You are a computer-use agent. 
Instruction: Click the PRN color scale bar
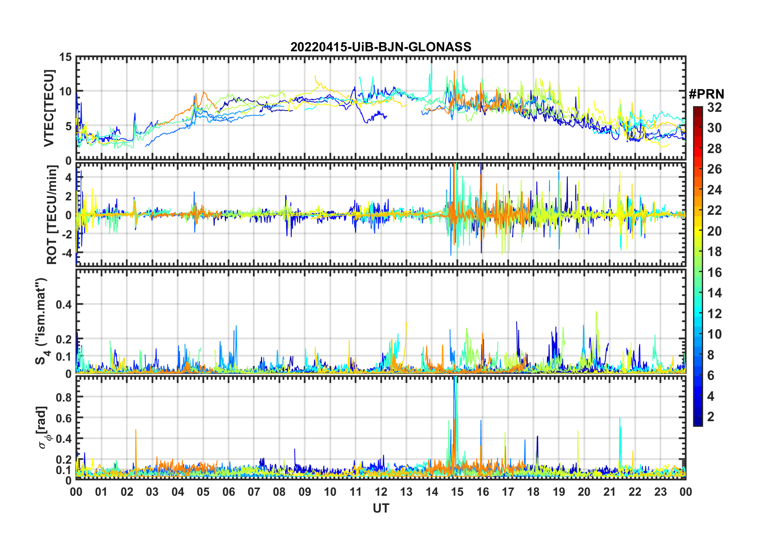(698, 266)
